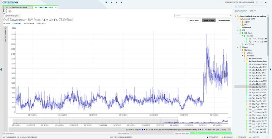Click the 121 MAJOR alarm counter
Screen dimensions: 272x139
[x=227, y=137]
